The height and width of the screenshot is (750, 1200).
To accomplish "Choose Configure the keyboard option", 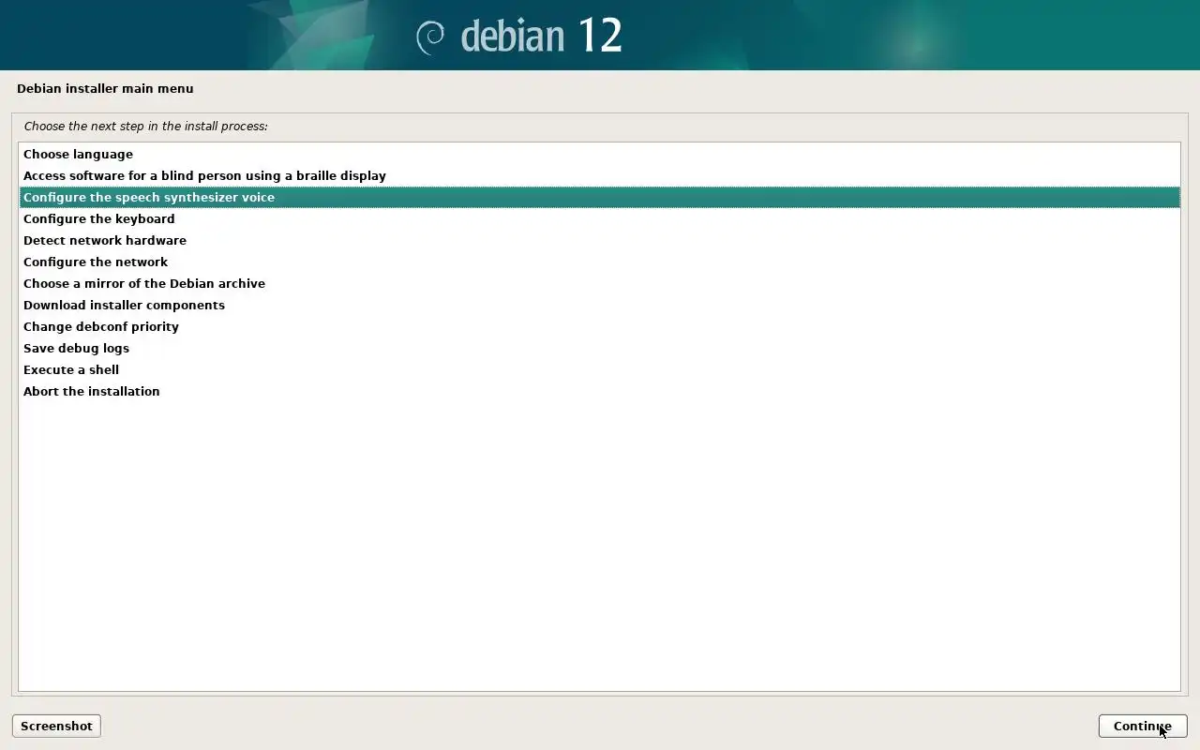I will coord(599,218).
